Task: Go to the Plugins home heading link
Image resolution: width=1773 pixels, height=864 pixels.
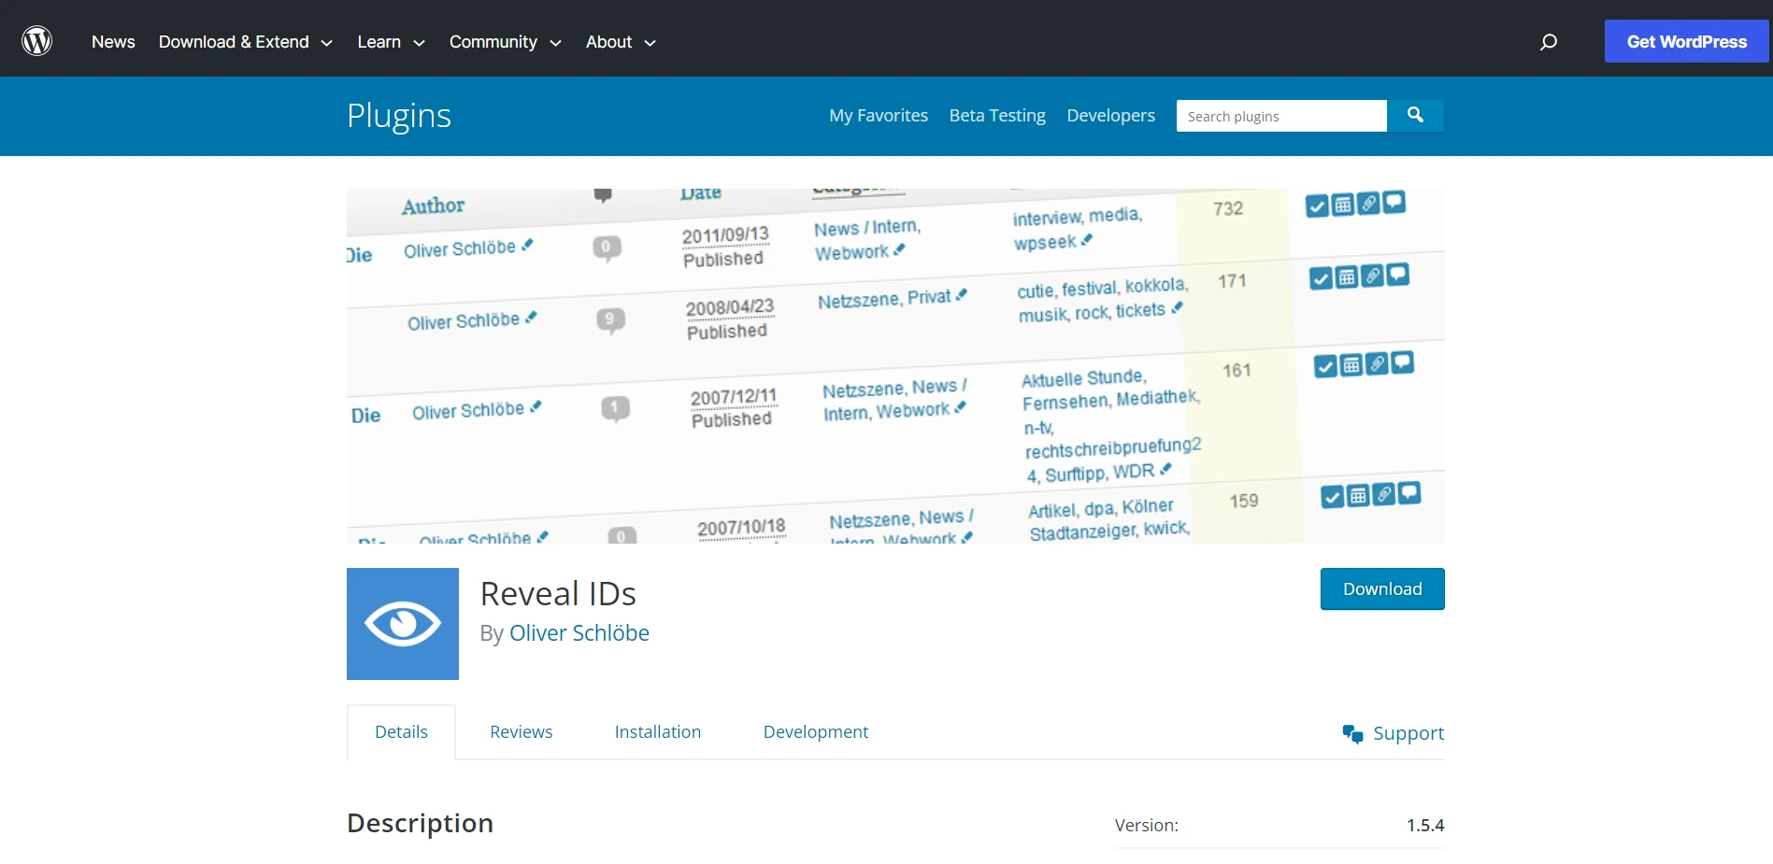Action: [399, 116]
